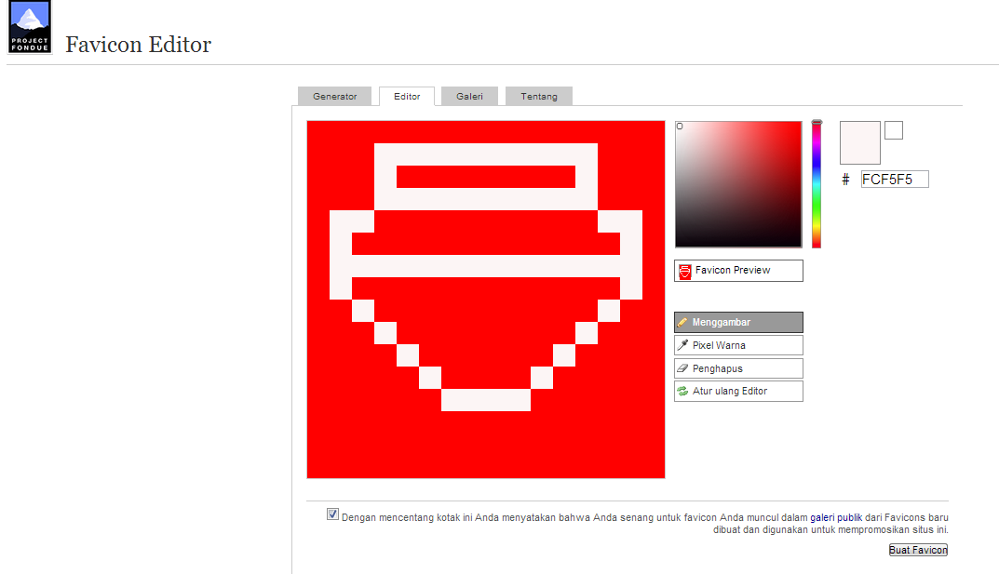Open the Tentang tab

(x=538, y=96)
